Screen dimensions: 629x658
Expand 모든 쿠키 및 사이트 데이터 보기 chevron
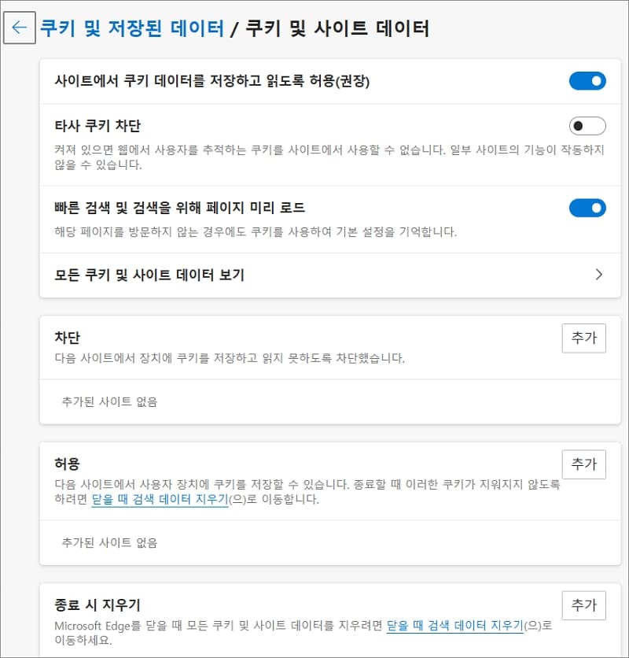(x=599, y=275)
